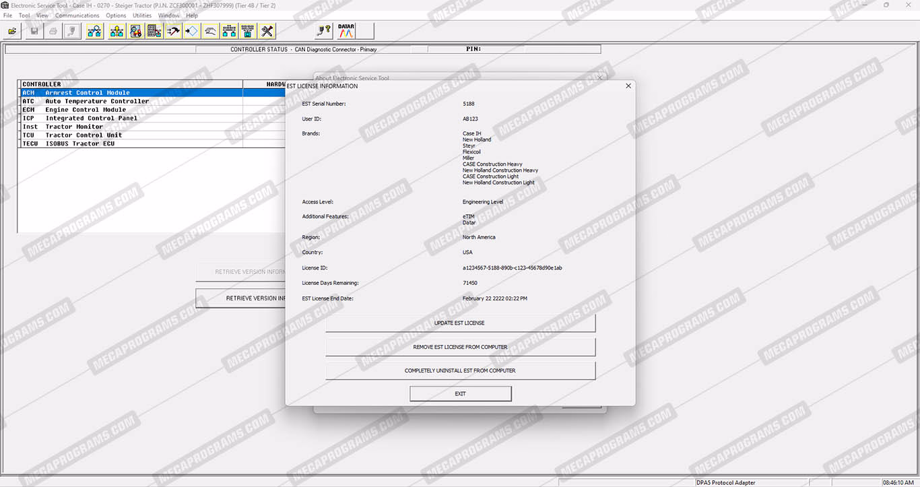Open the Help menu
This screenshot has width=920, height=487.
pyautogui.click(x=192, y=15)
